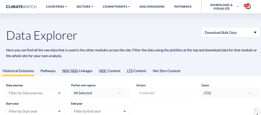Viewport: 261px width, 115px height.
Task: Click the help question mark button
Action: 257,113
